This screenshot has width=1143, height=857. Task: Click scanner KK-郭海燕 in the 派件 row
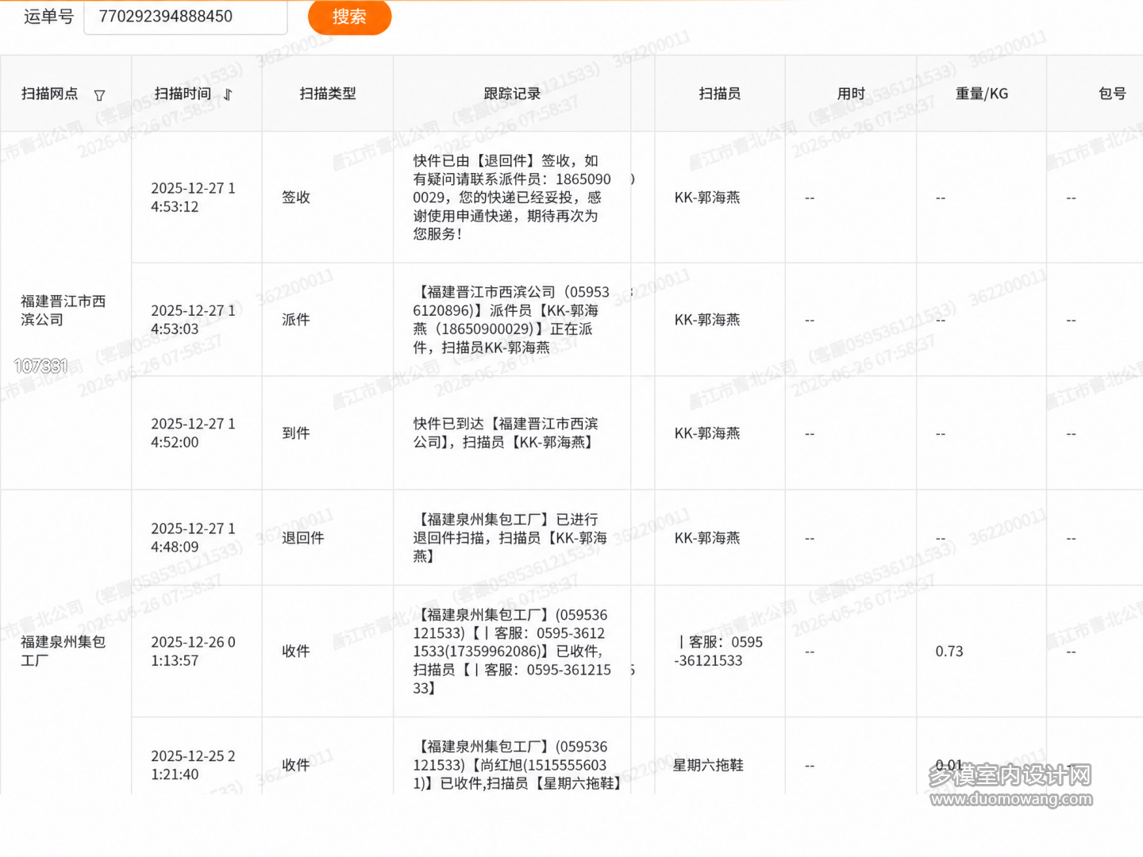[x=707, y=320]
